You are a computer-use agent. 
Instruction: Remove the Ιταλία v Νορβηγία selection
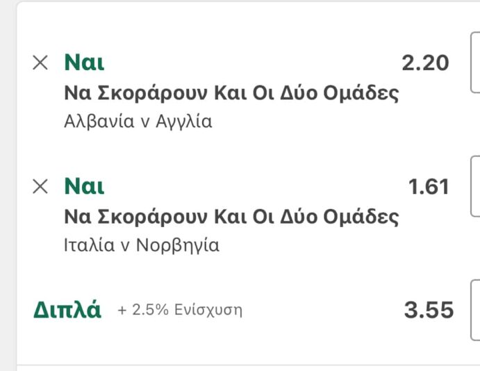[41, 186]
